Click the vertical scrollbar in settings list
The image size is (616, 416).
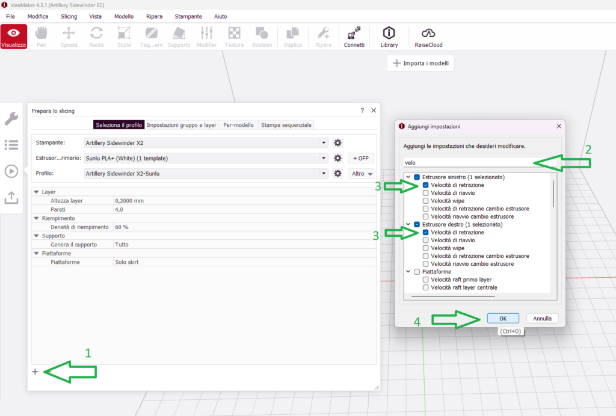click(x=553, y=194)
